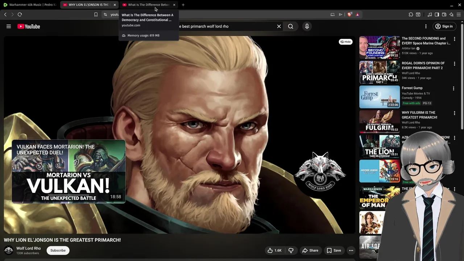Open the Brave Rewards triangle icon
Viewport: 464px width, 261px height.
click(357, 14)
